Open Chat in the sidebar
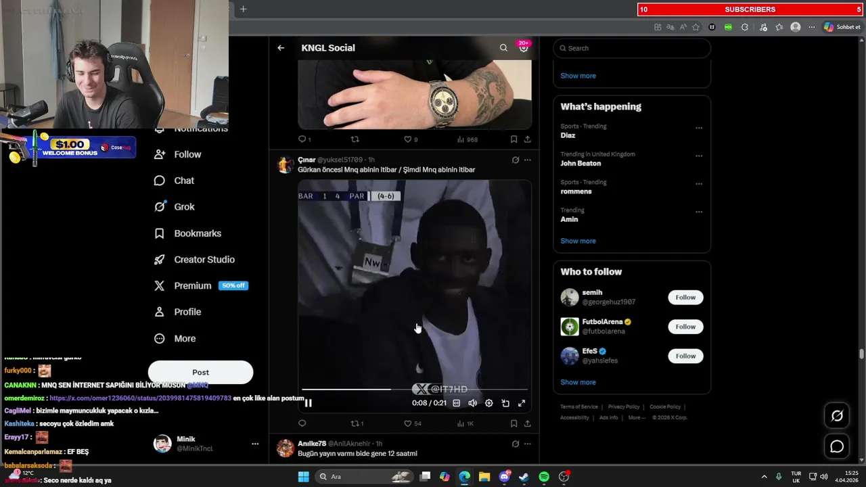Image resolution: width=866 pixels, height=487 pixels. click(175, 181)
